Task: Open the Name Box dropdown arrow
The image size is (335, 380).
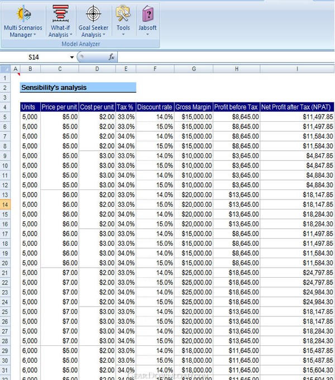Action: click(x=72, y=58)
